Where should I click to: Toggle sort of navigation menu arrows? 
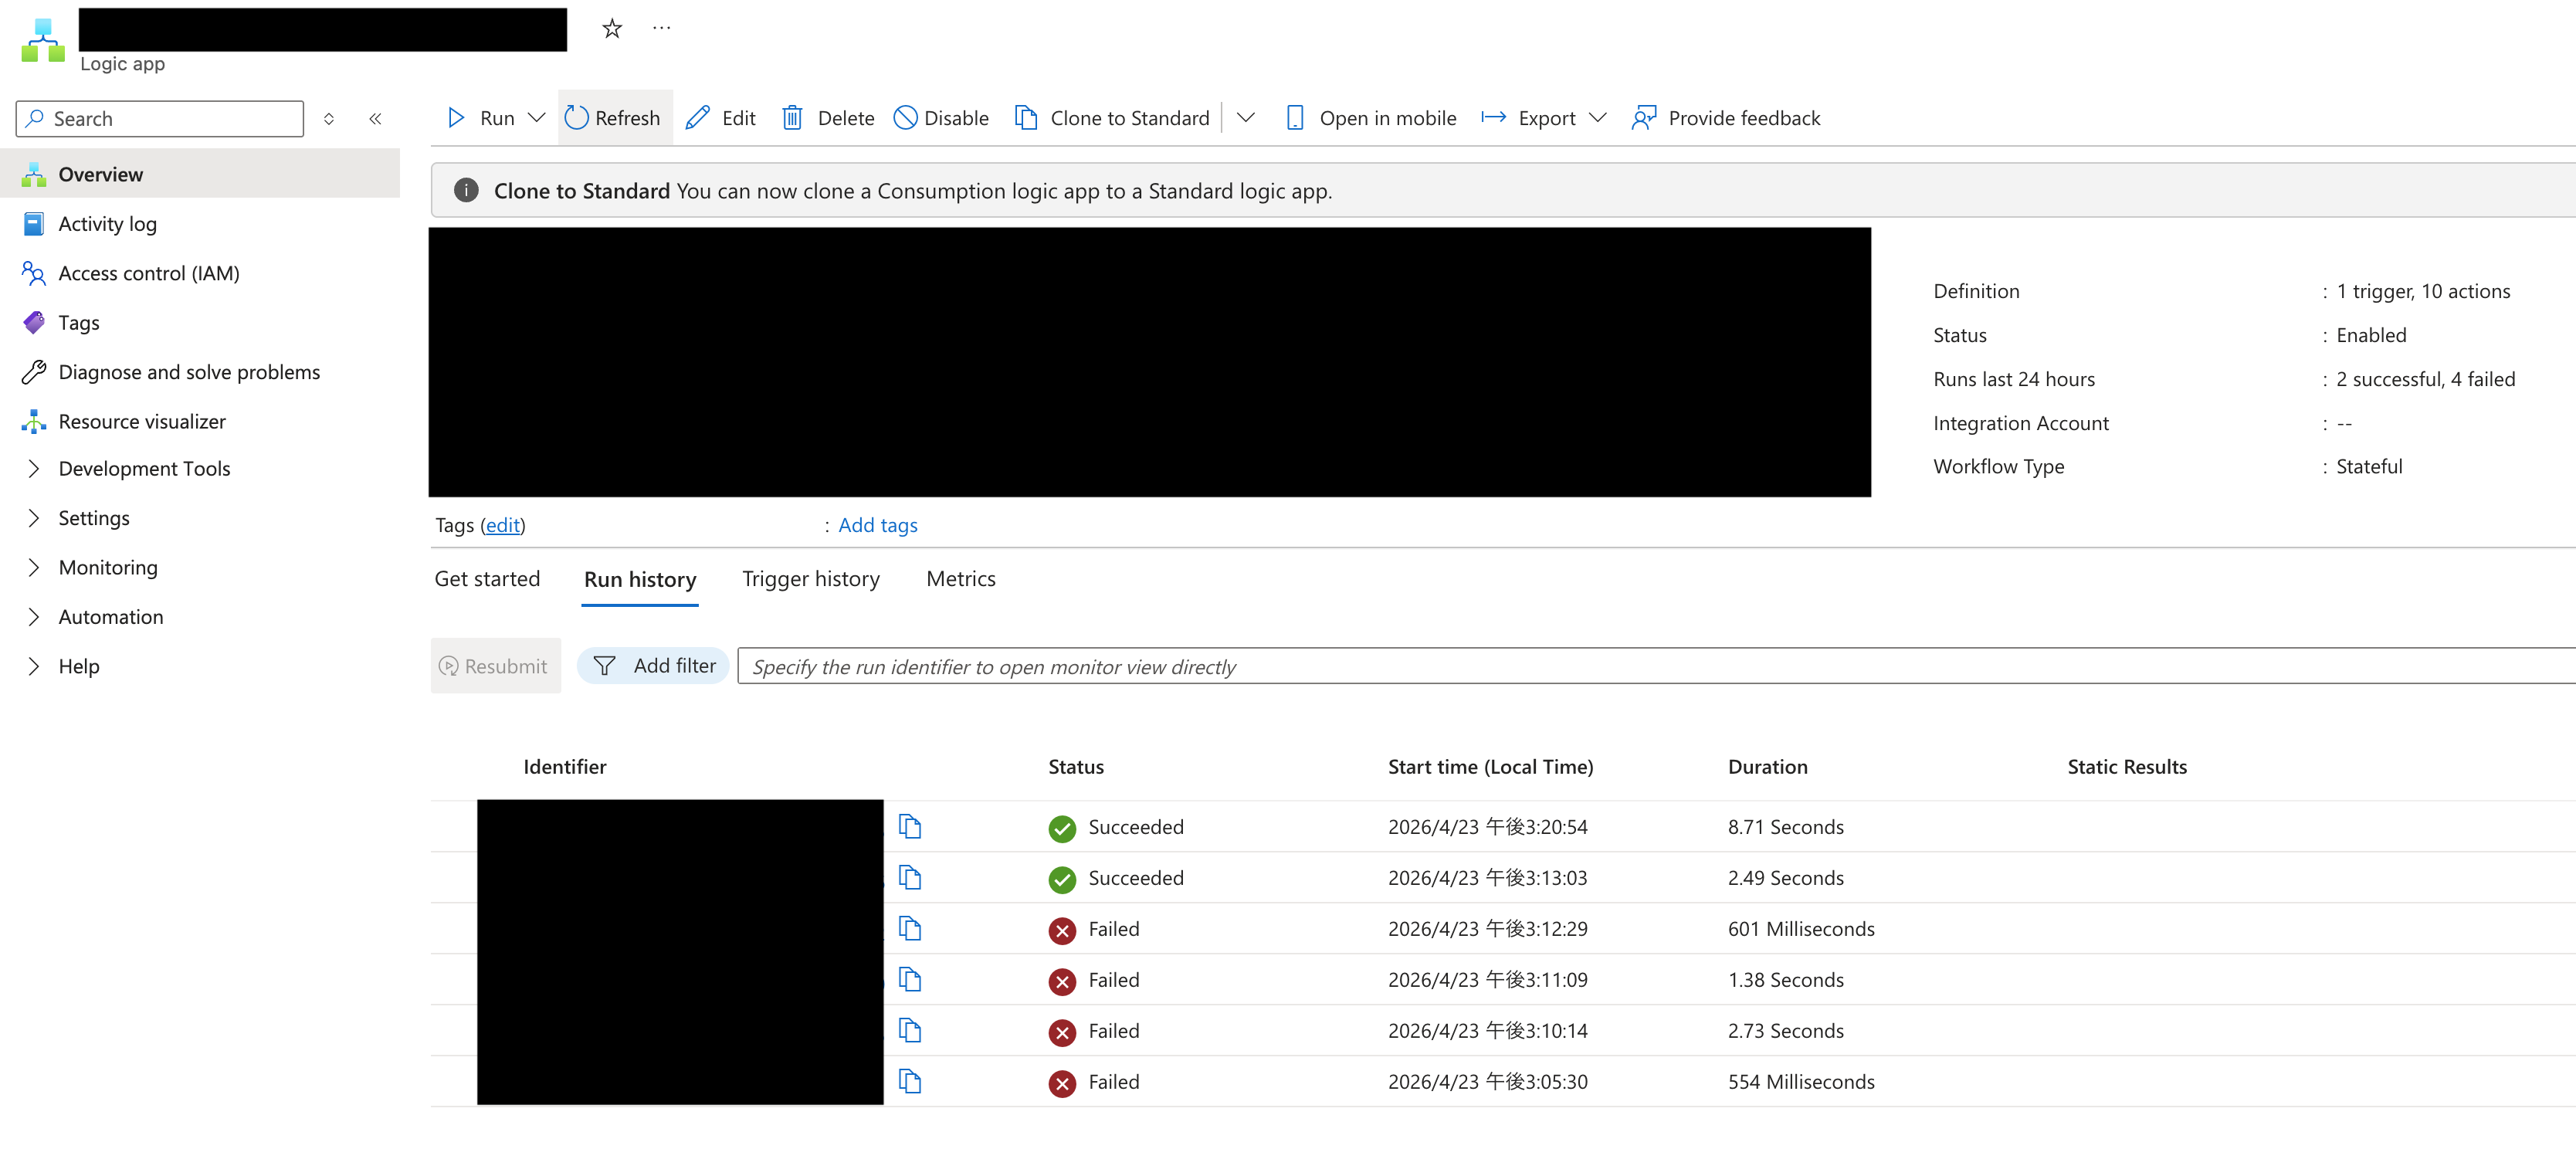point(329,119)
